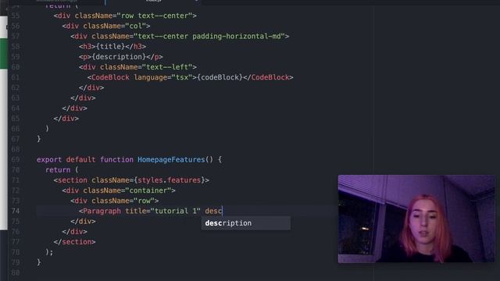Click line number 74 in the gutter
Screen dimensions: 500x281
tap(16, 211)
